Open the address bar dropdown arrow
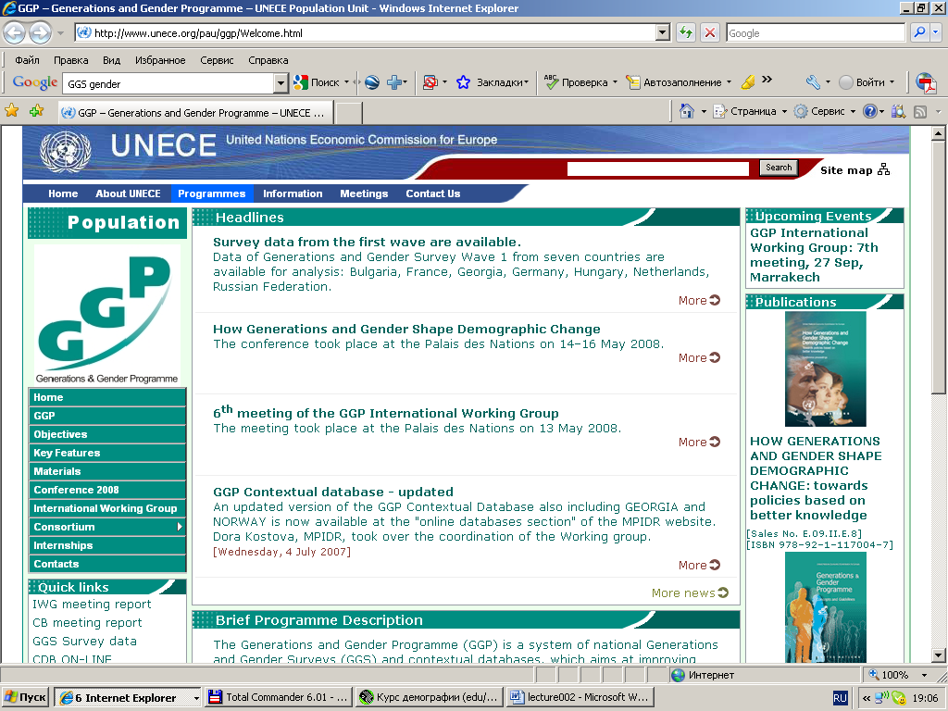This screenshot has height=711, width=948. pyautogui.click(x=663, y=32)
